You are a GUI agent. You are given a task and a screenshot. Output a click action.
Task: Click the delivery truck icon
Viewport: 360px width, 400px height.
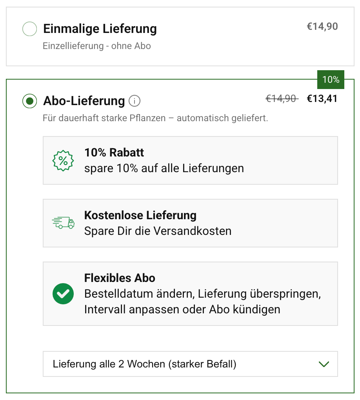[63, 223]
